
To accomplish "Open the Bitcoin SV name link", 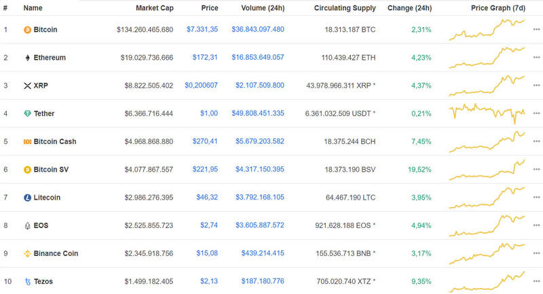I will (x=55, y=170).
